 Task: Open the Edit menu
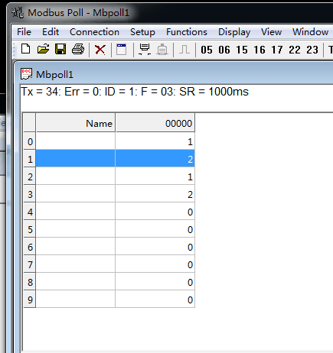[x=51, y=32]
